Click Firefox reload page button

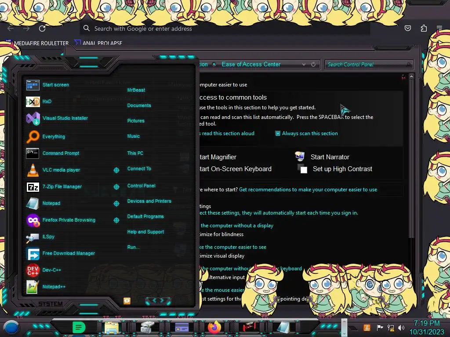pyautogui.click(x=42, y=29)
